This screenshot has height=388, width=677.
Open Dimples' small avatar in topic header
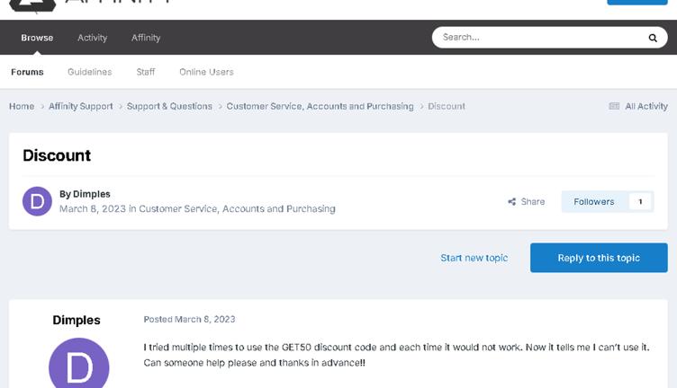pos(37,201)
